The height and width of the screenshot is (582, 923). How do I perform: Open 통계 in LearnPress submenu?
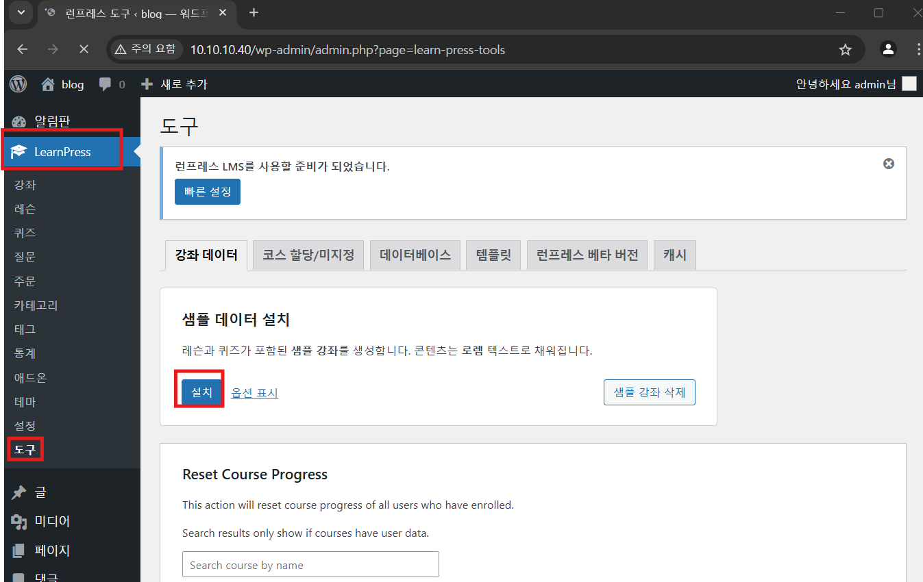[25, 353]
